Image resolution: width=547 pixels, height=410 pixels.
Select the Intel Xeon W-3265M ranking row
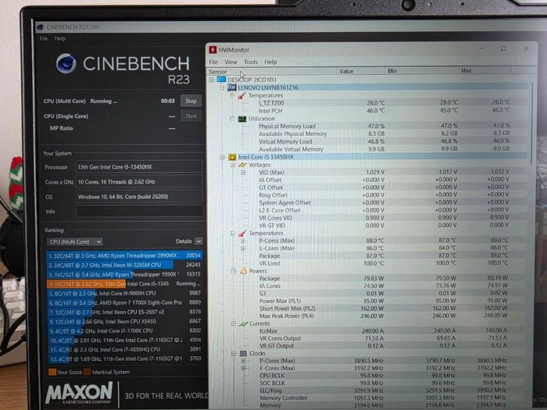tap(124, 265)
